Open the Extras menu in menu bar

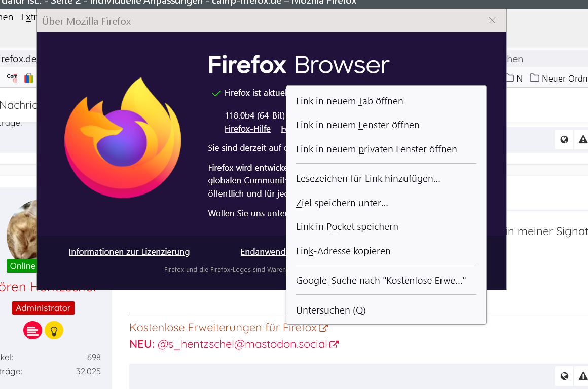click(28, 17)
